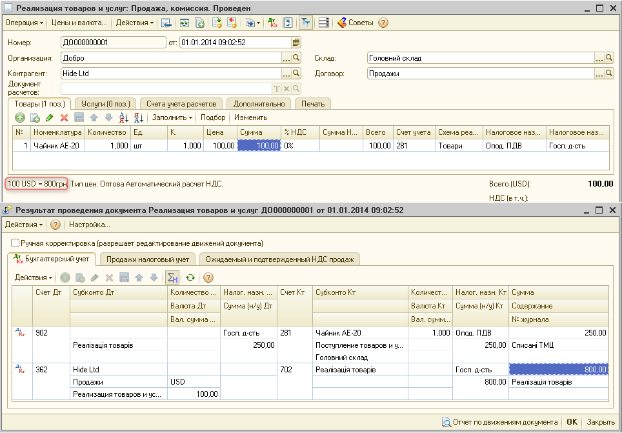This screenshot has height=433, width=622.
Task: Toggle the ΣН tax sums display button
Action: 172,277
